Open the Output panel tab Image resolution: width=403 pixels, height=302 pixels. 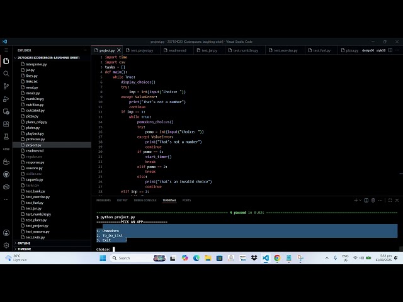click(122, 200)
